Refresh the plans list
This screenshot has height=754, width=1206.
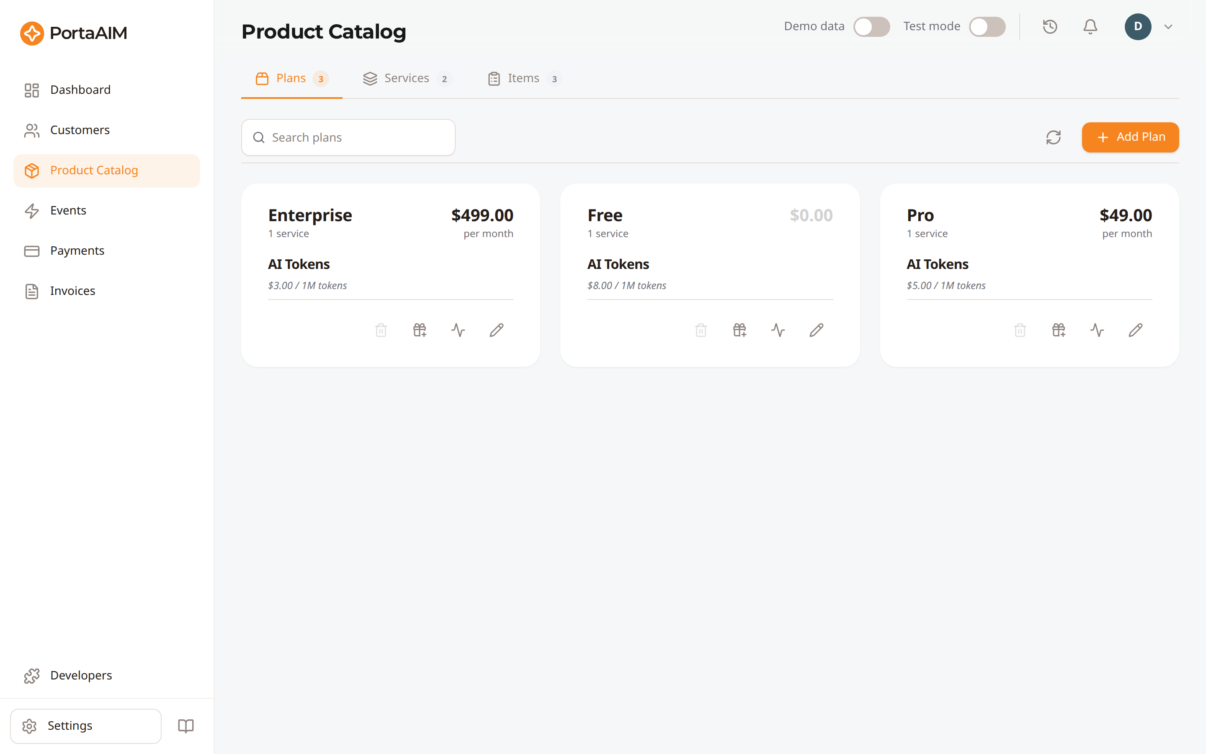point(1053,137)
